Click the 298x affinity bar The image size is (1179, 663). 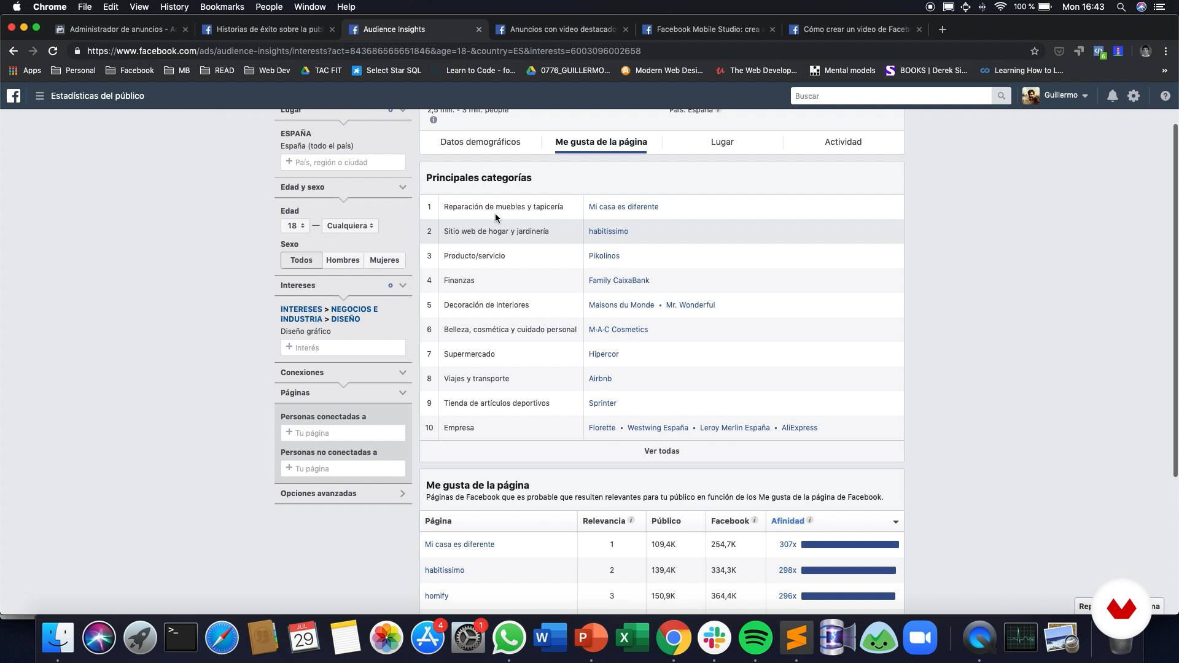point(849,570)
